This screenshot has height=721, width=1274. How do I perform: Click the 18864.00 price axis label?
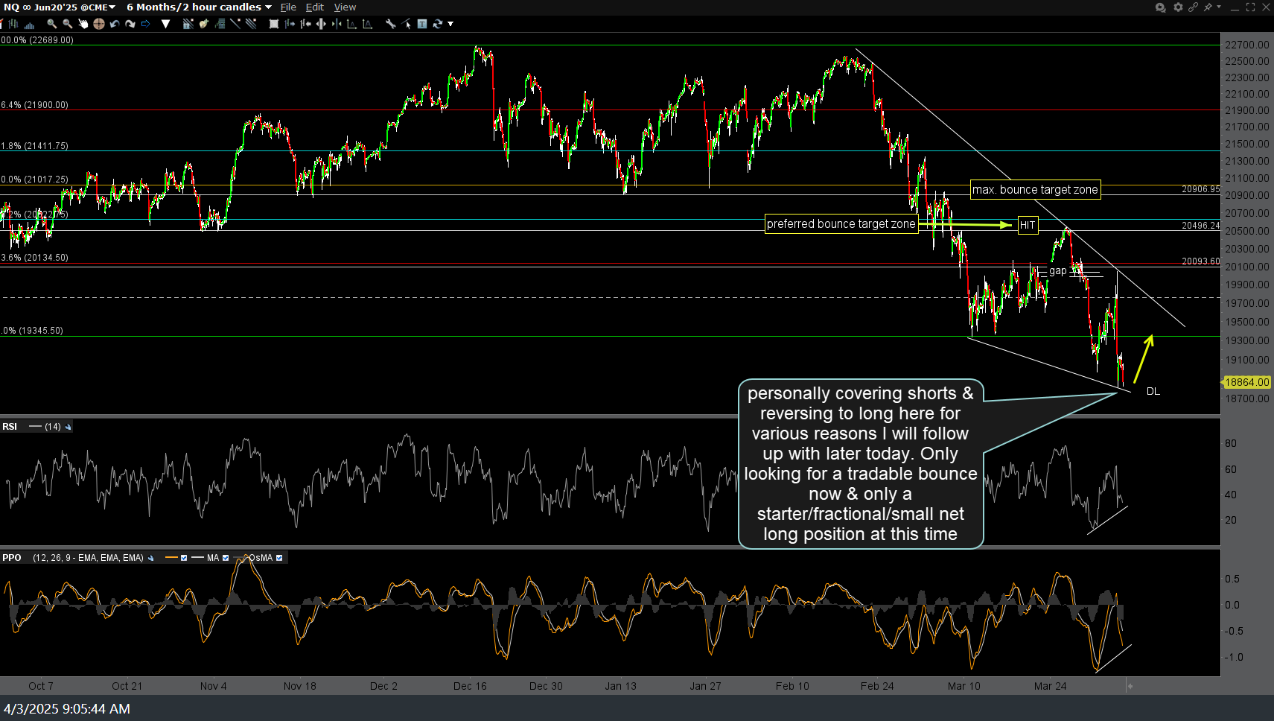(x=1246, y=382)
